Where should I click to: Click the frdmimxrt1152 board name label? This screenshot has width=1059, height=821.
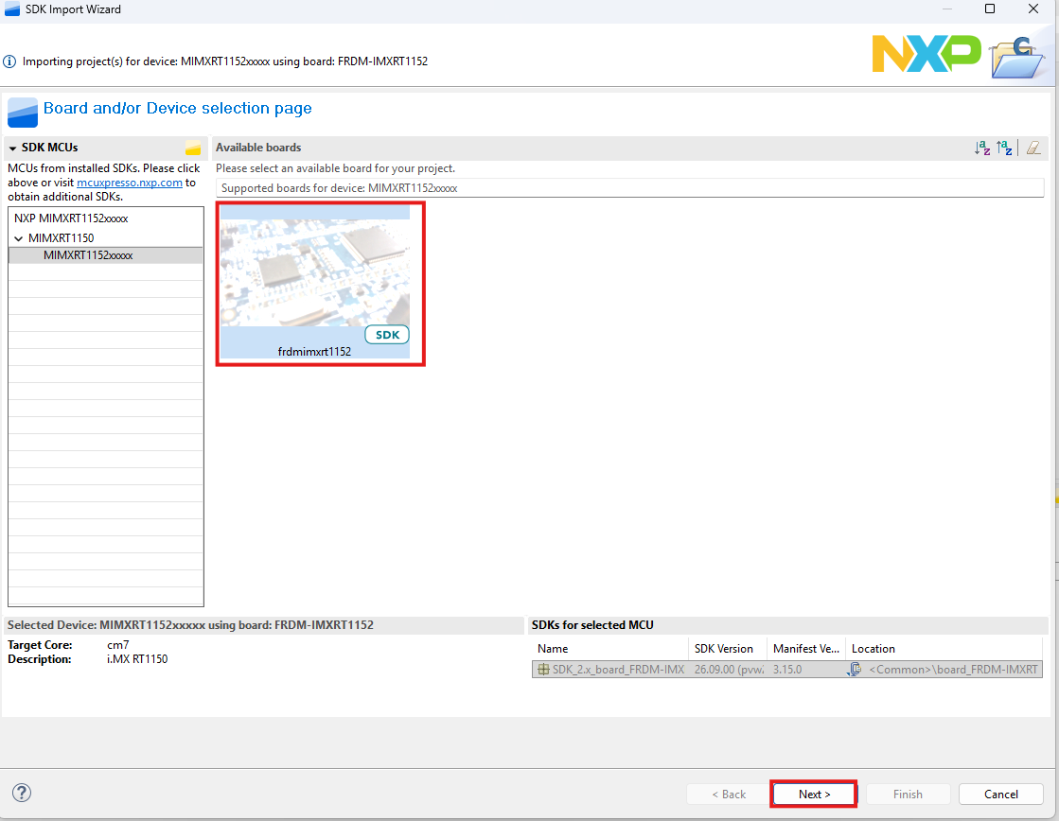point(315,351)
